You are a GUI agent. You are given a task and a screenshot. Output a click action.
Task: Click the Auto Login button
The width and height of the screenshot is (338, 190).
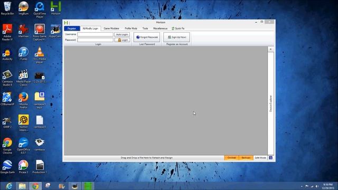(122, 34)
